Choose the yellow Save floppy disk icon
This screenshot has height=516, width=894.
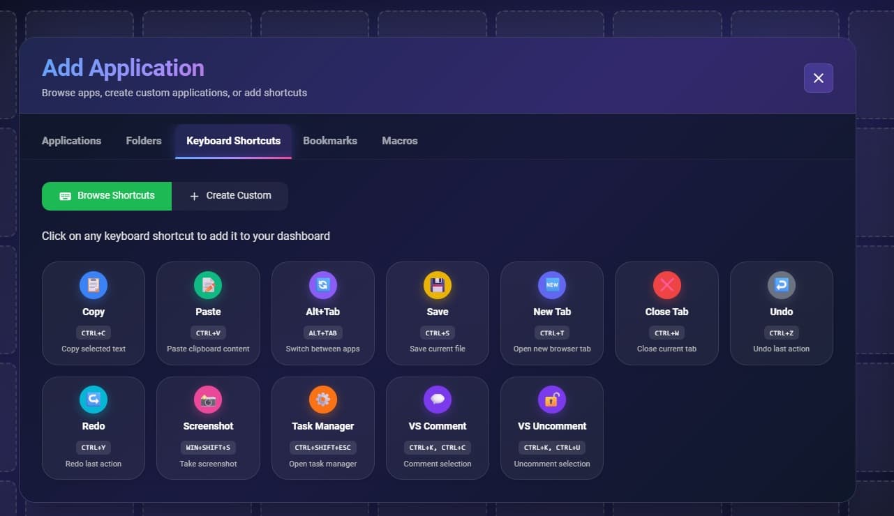pos(438,285)
